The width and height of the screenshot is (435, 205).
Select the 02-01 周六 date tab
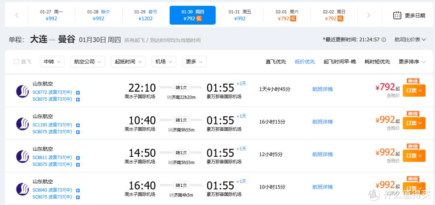[x=287, y=15]
